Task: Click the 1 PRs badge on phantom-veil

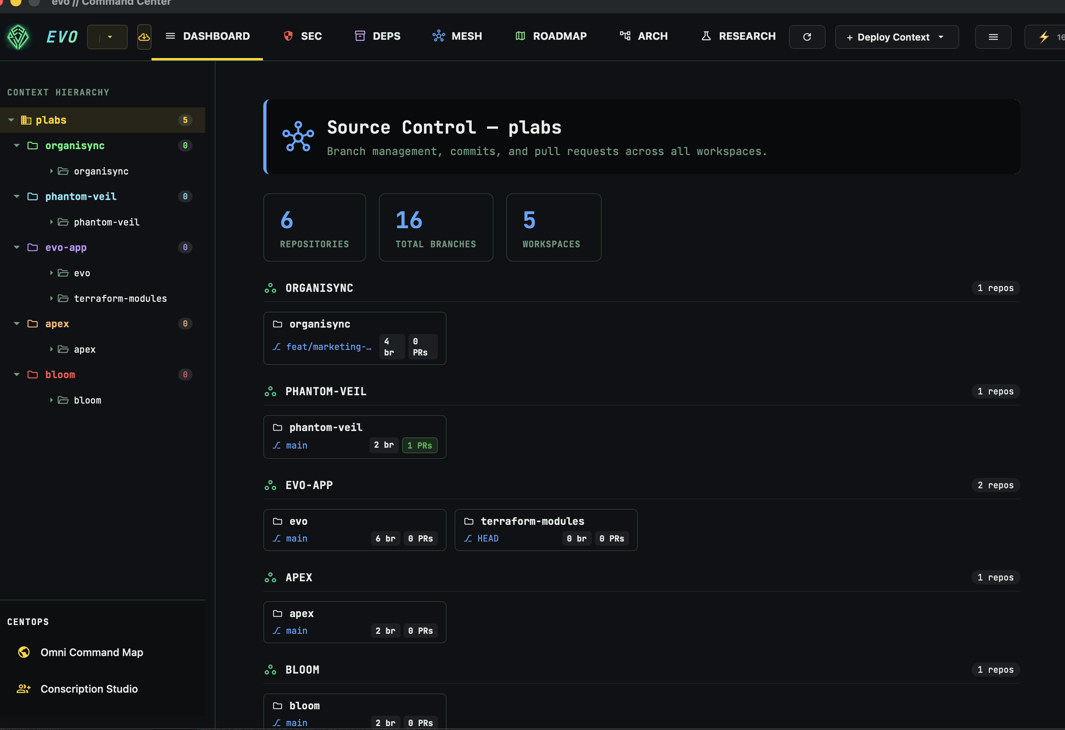Action: point(420,445)
